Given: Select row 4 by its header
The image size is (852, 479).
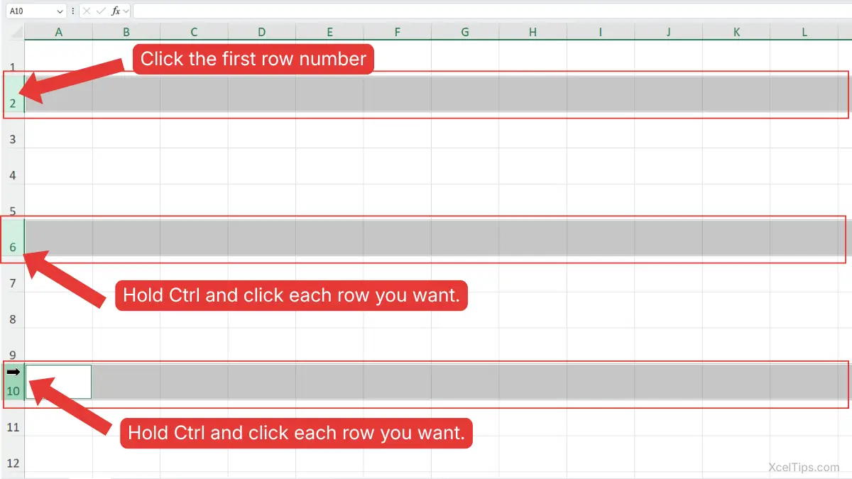Looking at the screenshot, I should click(x=13, y=175).
